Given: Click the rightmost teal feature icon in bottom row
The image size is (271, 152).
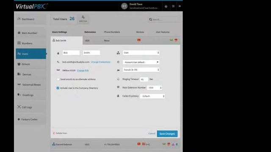Looking at the screenshot, I should point(177,144).
